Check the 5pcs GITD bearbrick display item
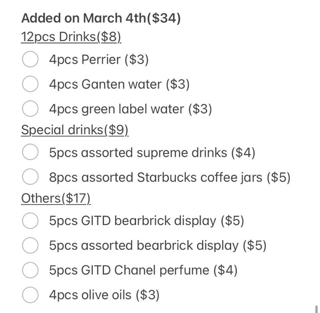 [30, 220]
